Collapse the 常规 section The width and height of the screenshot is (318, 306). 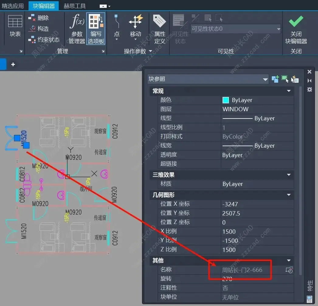(289, 91)
